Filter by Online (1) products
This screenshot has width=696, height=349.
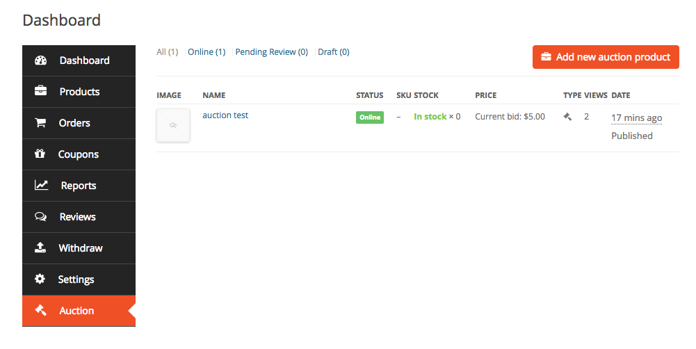tap(207, 52)
